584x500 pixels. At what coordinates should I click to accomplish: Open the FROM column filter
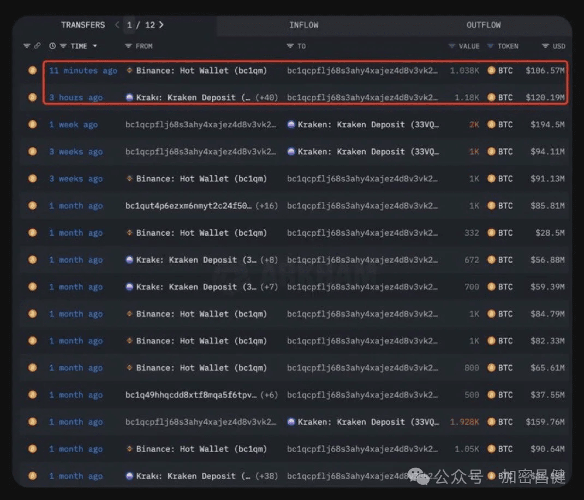pos(128,46)
